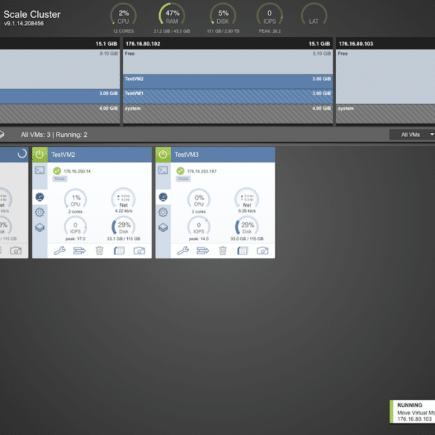Clone TestVM3 using the clone icon

coord(242,251)
